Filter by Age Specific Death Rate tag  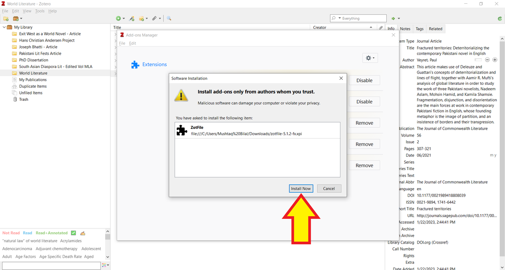[61, 257]
